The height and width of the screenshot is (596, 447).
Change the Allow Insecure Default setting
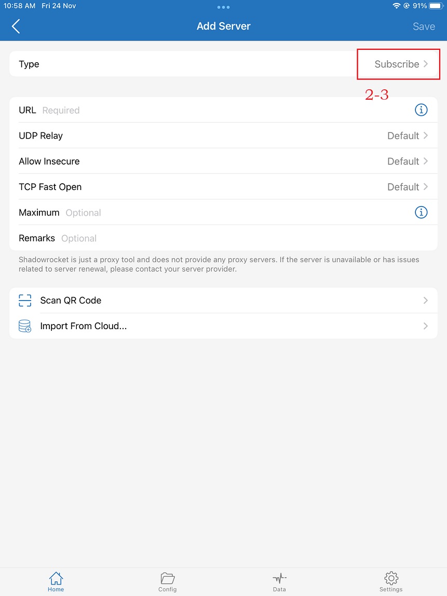[x=408, y=161]
